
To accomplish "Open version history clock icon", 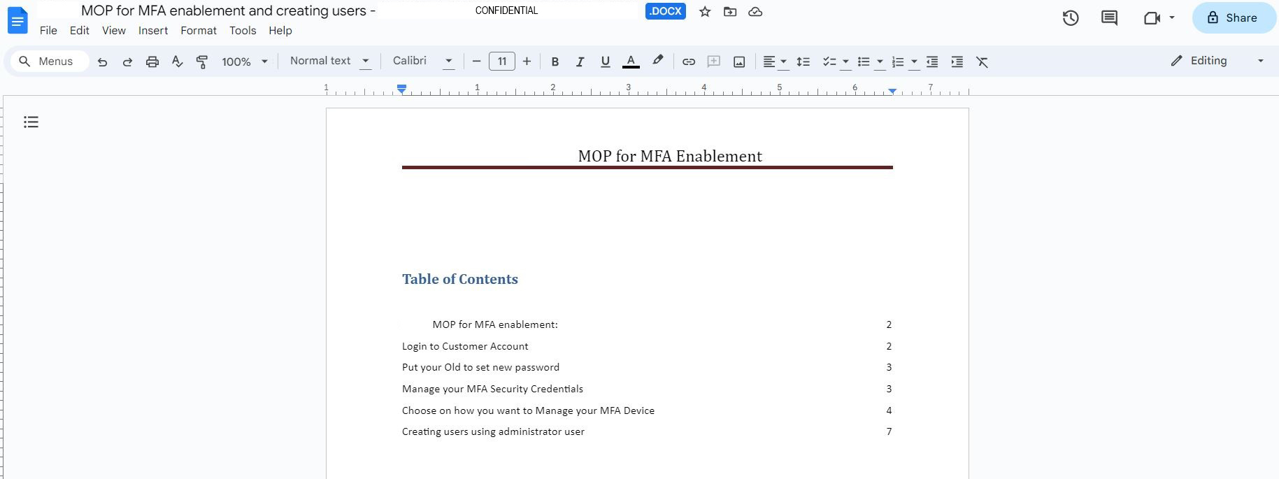I will point(1071,18).
